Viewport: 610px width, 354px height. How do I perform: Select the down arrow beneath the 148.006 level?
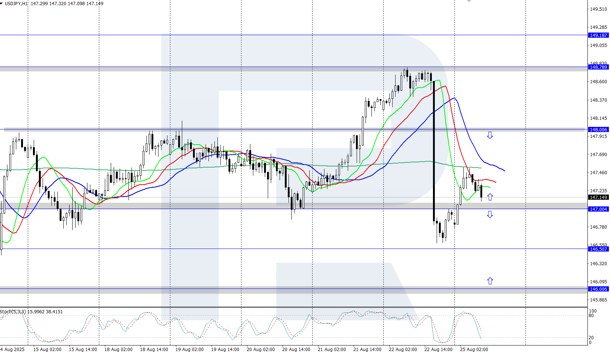click(490, 135)
